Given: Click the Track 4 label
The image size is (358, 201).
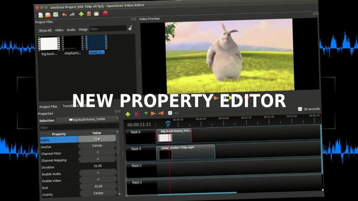Looking at the screenshot, I should pos(136,132).
